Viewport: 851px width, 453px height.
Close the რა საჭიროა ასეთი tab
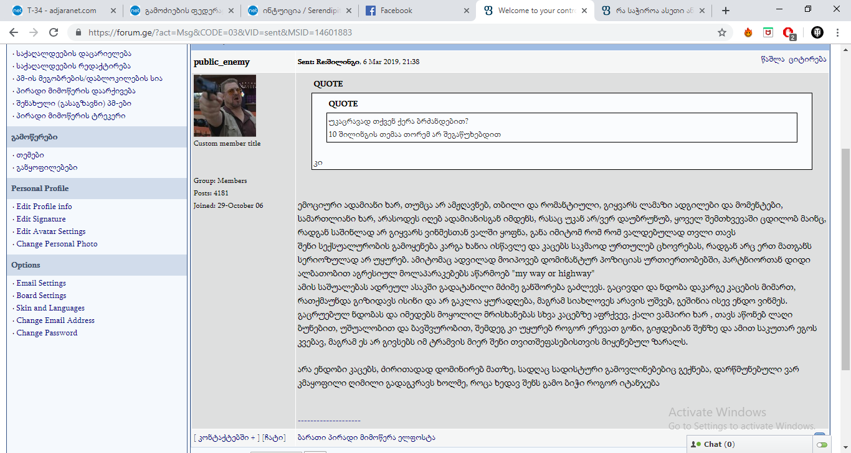coord(701,11)
